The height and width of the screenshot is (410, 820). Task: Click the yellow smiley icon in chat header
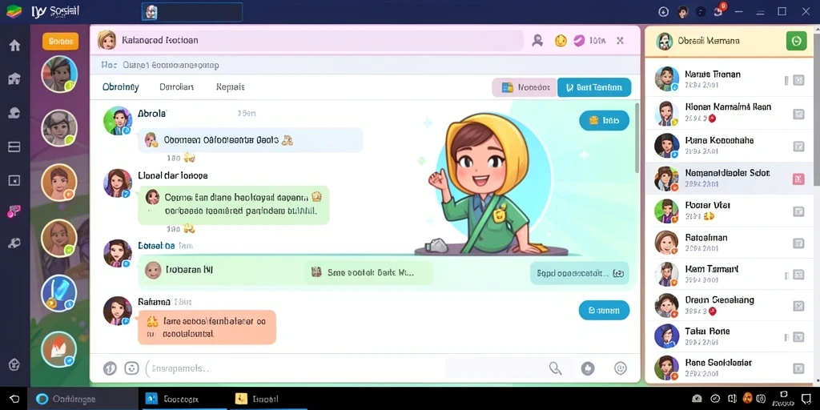tap(561, 40)
